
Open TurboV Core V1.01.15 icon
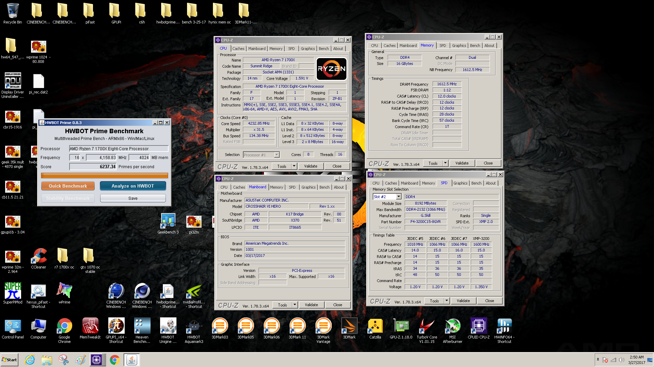click(x=427, y=330)
